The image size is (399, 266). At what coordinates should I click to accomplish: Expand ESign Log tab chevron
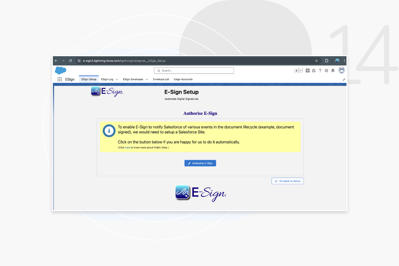click(117, 79)
